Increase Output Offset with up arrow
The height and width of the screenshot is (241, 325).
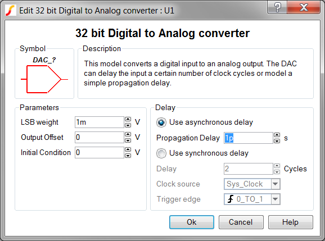128,134
